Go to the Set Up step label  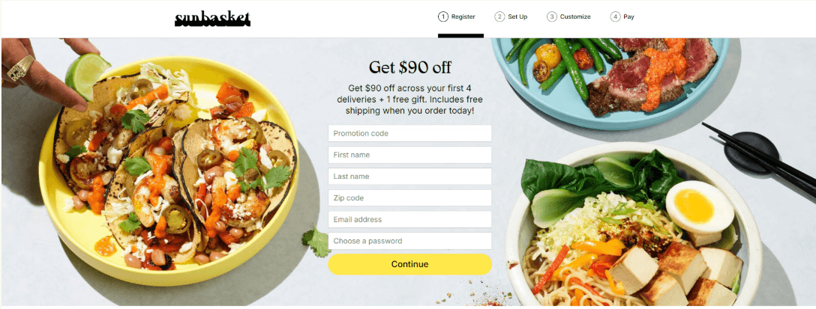pyautogui.click(x=517, y=16)
